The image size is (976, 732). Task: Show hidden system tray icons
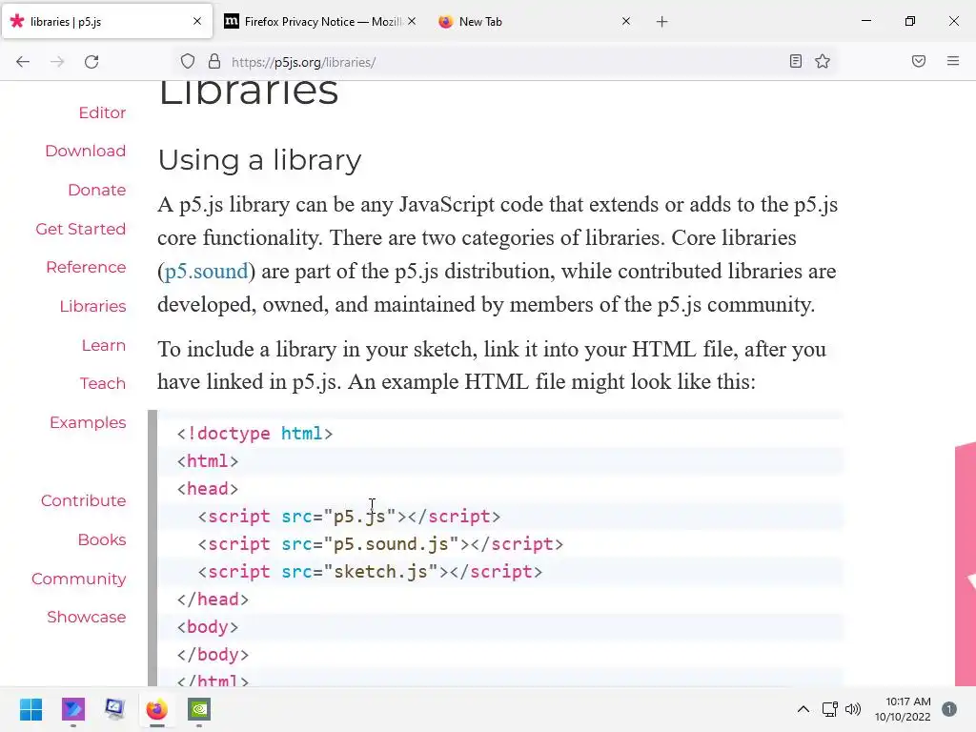(x=803, y=709)
